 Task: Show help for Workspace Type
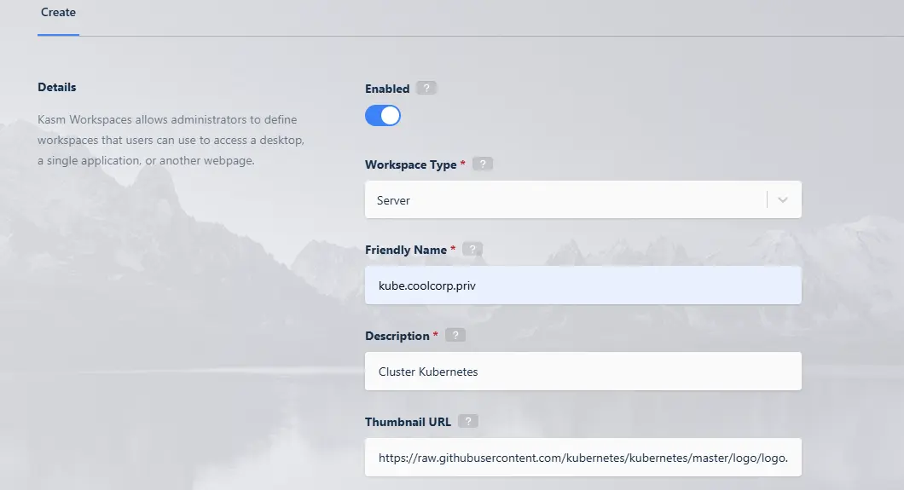pyautogui.click(x=483, y=164)
